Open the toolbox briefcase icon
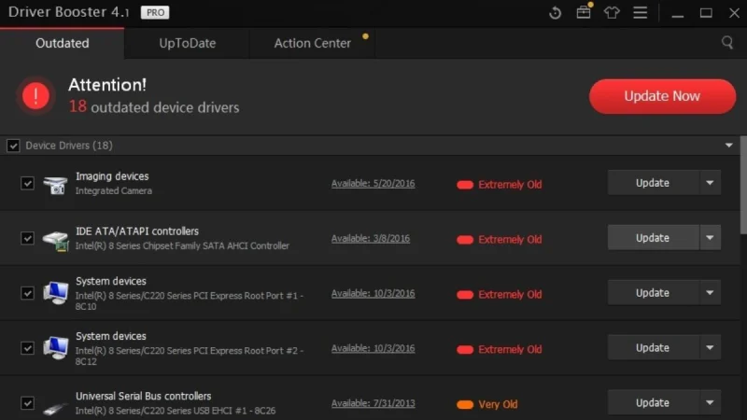 point(584,12)
